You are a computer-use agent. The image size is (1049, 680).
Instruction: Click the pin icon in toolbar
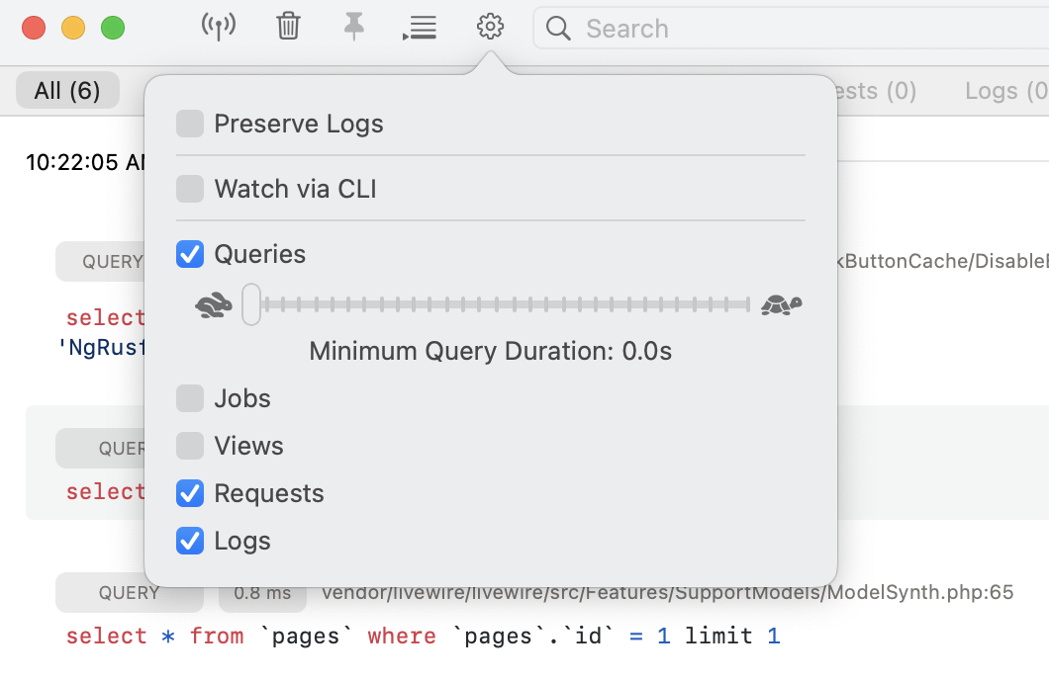click(353, 27)
